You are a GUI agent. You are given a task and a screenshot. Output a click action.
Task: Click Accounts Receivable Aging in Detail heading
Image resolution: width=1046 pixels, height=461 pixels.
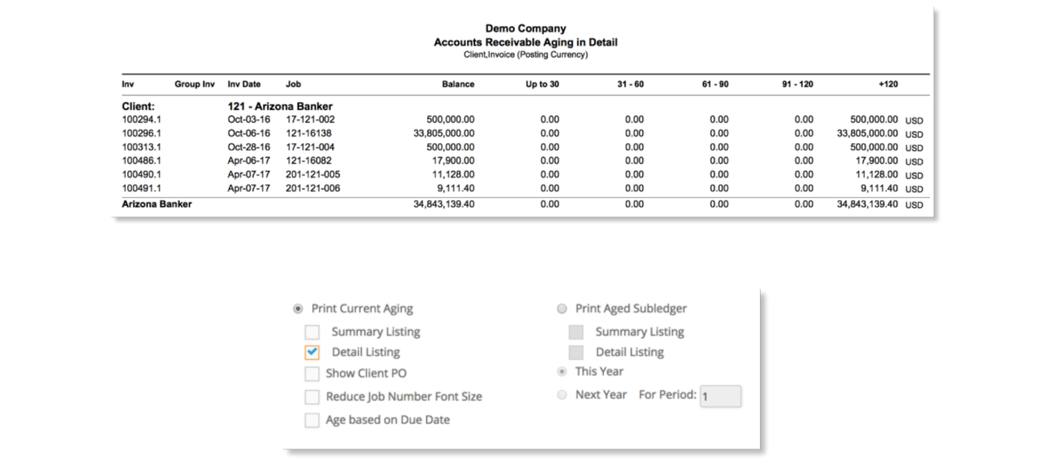(525, 43)
